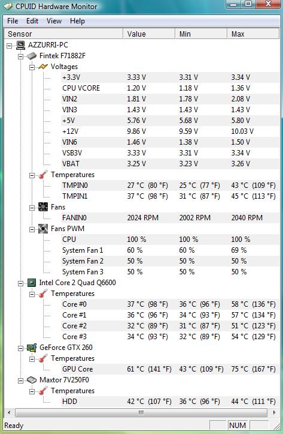The image size is (283, 434).
Task: Click the Sensor column header
Action: coord(63,34)
